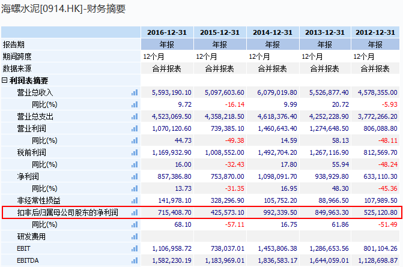Click net profit growth -31.35

[235, 188]
